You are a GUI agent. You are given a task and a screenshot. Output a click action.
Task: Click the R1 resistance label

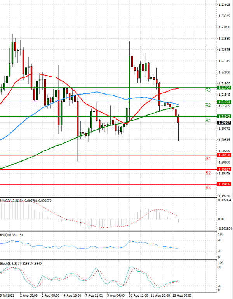(208, 120)
